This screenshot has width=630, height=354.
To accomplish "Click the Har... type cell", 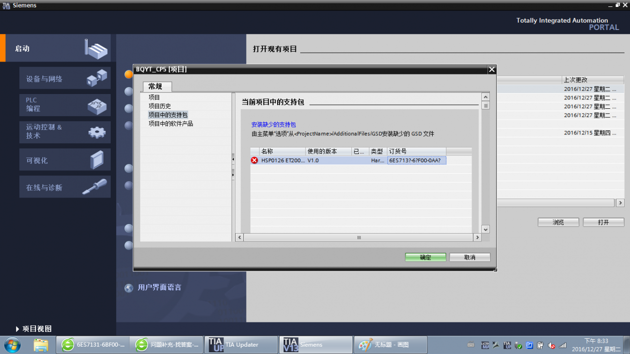I will (x=378, y=160).
